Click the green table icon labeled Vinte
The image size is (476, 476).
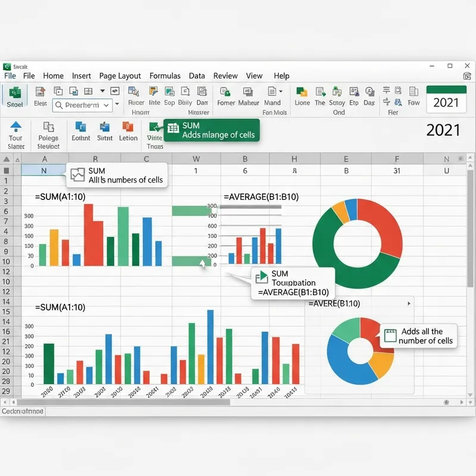point(154,128)
